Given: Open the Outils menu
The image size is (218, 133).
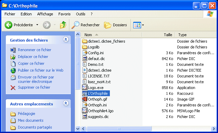Looking at the screenshot, I should [x=80, y=14].
